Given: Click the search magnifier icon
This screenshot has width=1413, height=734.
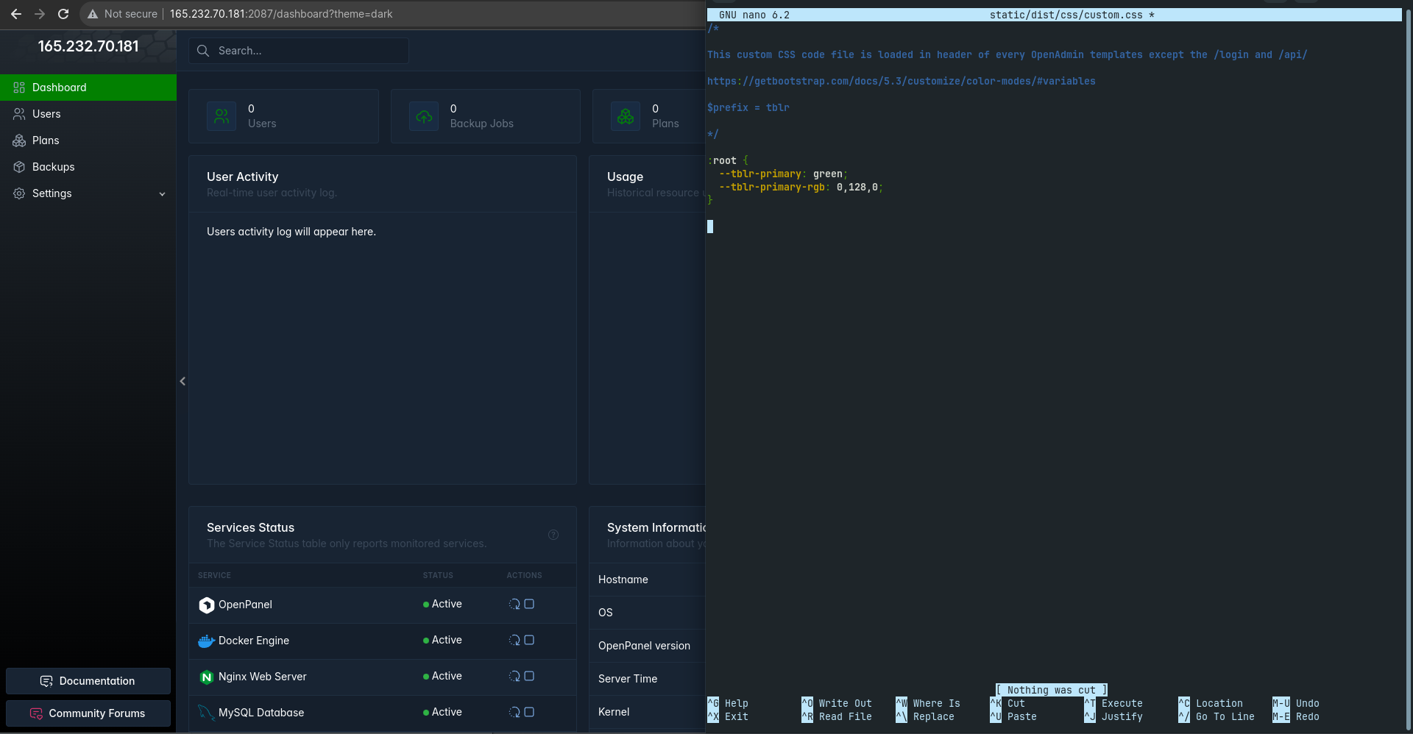Looking at the screenshot, I should click(x=203, y=51).
